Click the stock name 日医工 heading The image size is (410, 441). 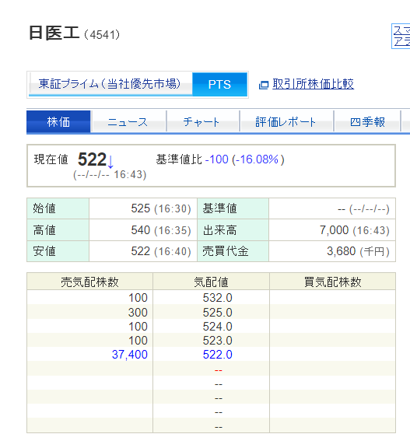(x=54, y=33)
